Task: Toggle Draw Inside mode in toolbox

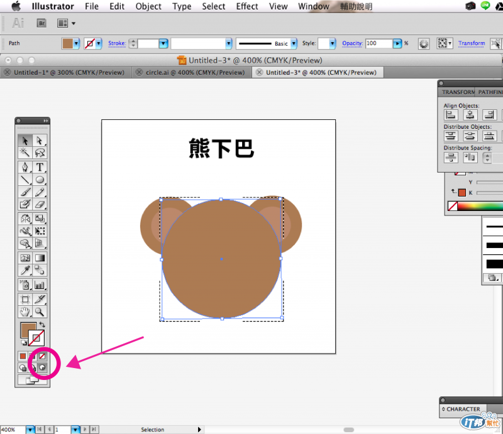Action: 43,367
